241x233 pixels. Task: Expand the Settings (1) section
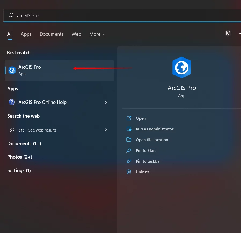click(x=19, y=170)
